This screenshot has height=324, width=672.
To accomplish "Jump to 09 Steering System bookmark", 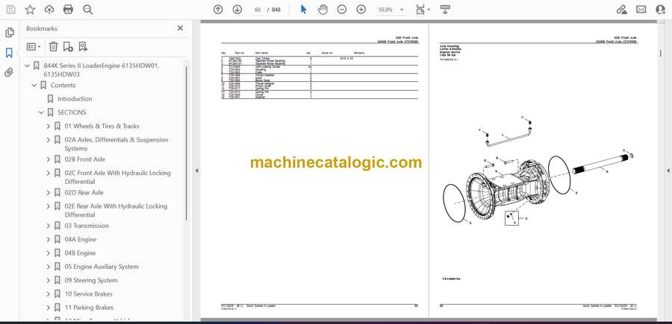I will (91, 280).
